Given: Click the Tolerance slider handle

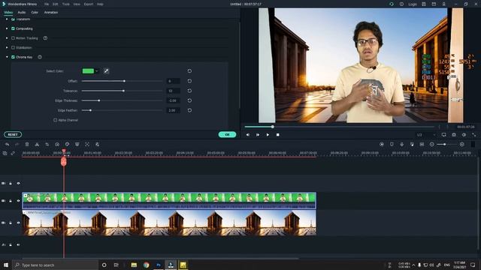Looking at the screenshot, I should 123,91.
